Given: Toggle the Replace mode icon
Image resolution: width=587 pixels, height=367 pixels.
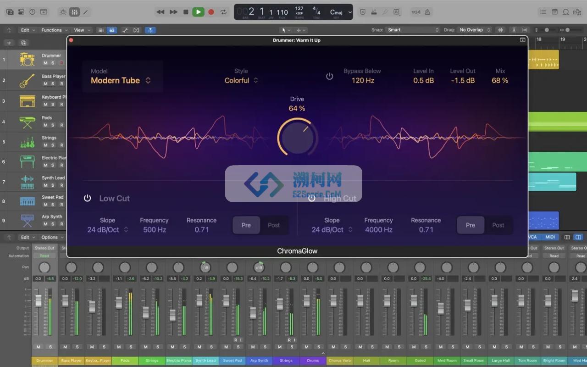Looking at the screenshot, I should 363,12.
